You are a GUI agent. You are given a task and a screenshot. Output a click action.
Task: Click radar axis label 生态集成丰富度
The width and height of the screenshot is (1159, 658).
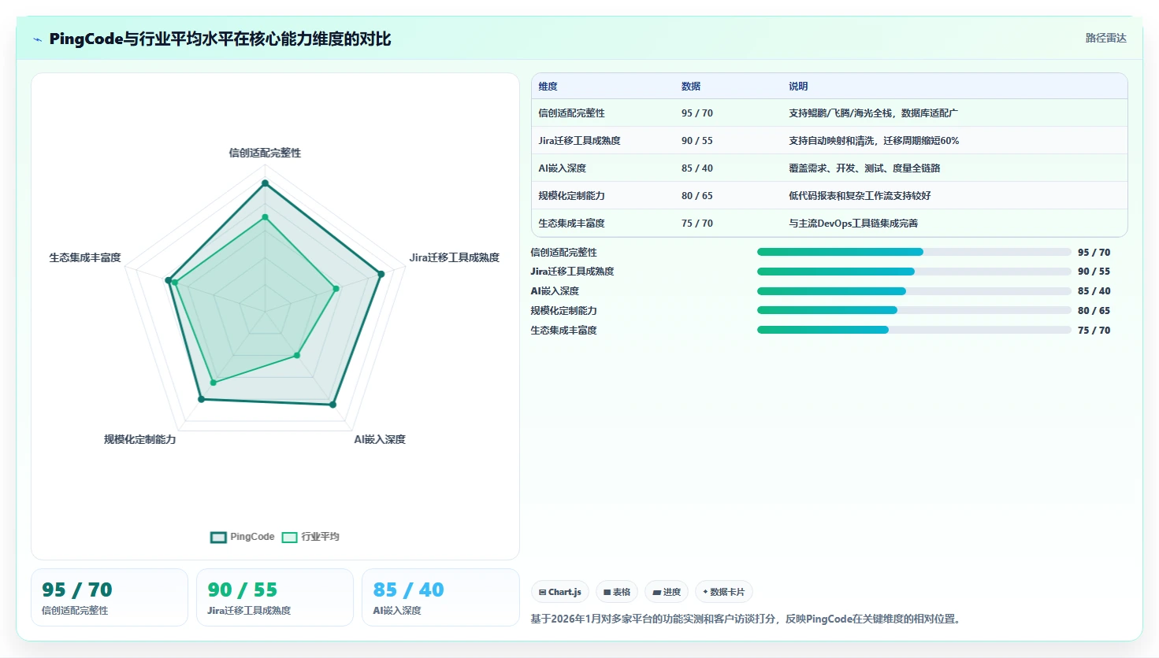(x=85, y=257)
